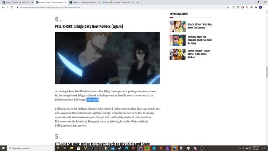The width and height of the screenshot is (268, 151).
Task: Open Steam from the taskbar
Action: coord(120,148)
